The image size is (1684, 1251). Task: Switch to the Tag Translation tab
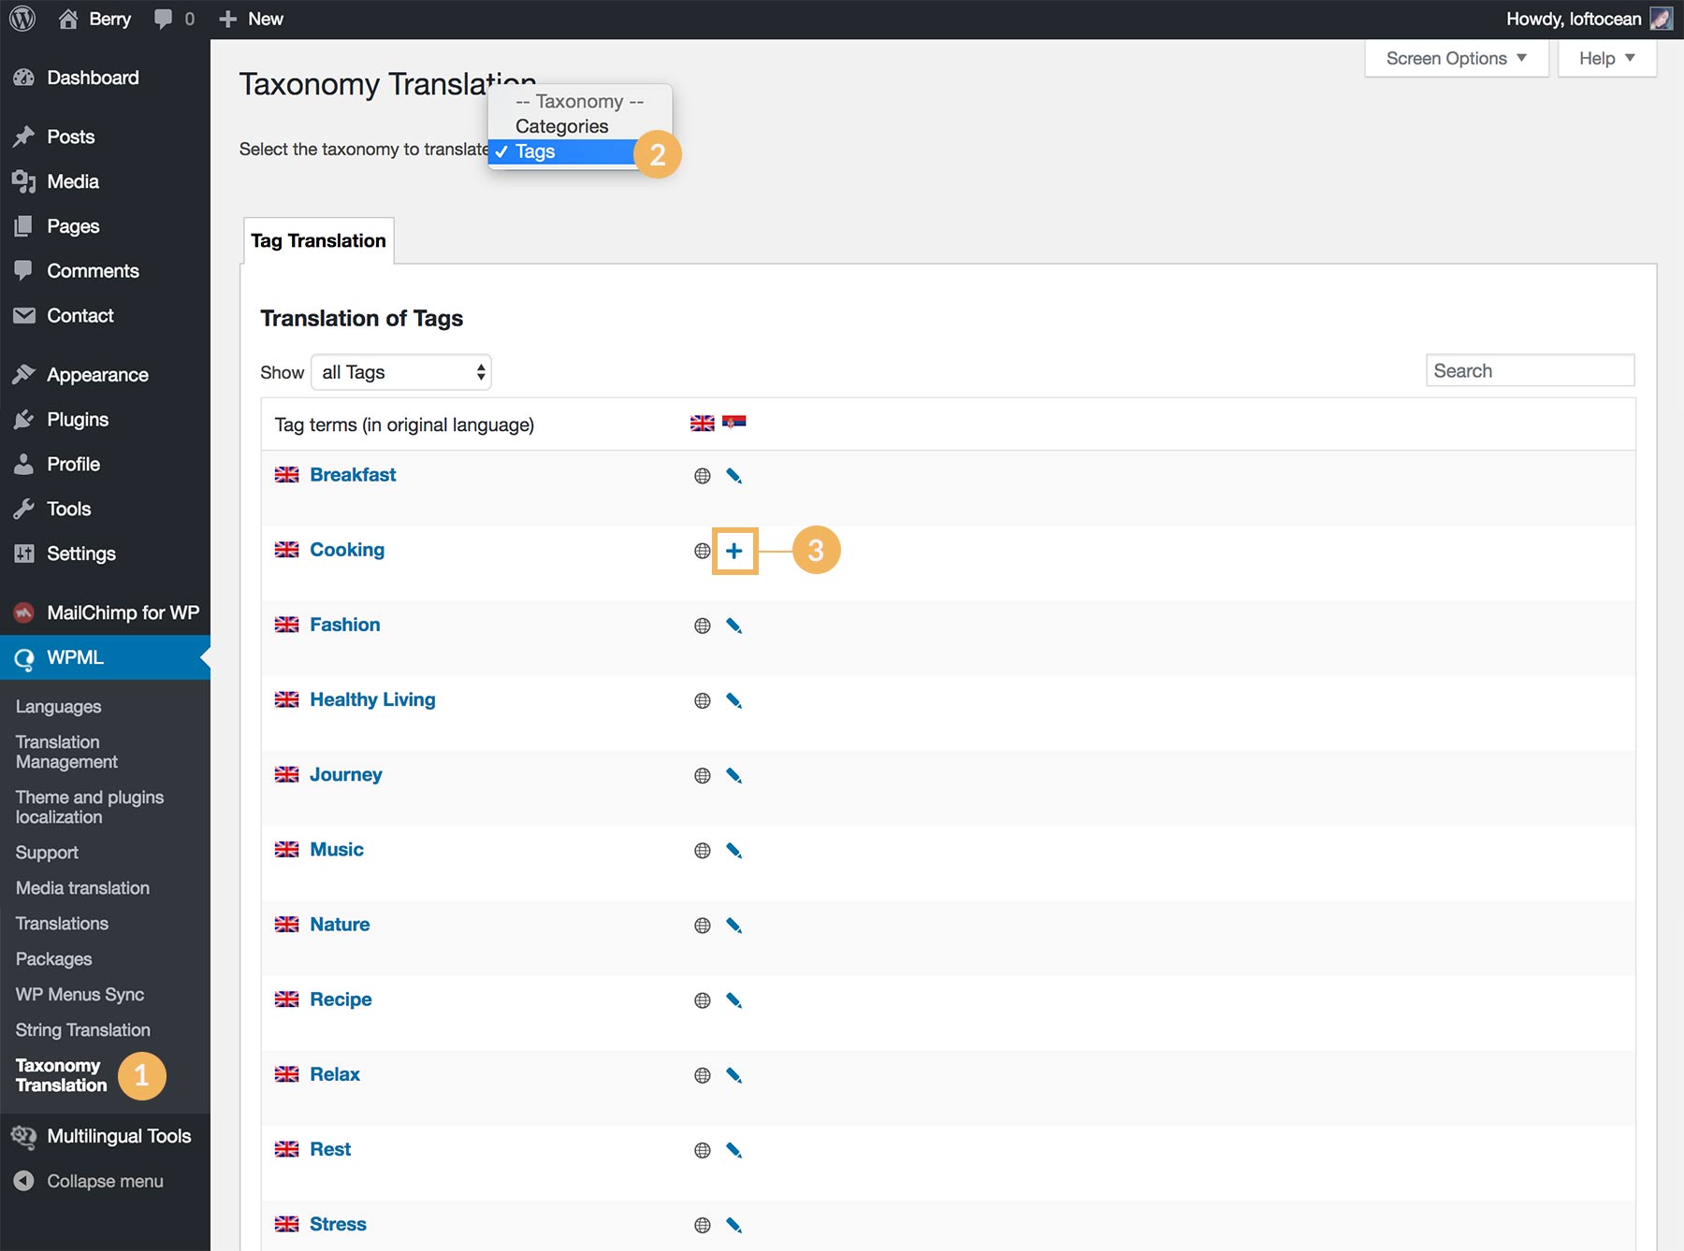coord(318,240)
